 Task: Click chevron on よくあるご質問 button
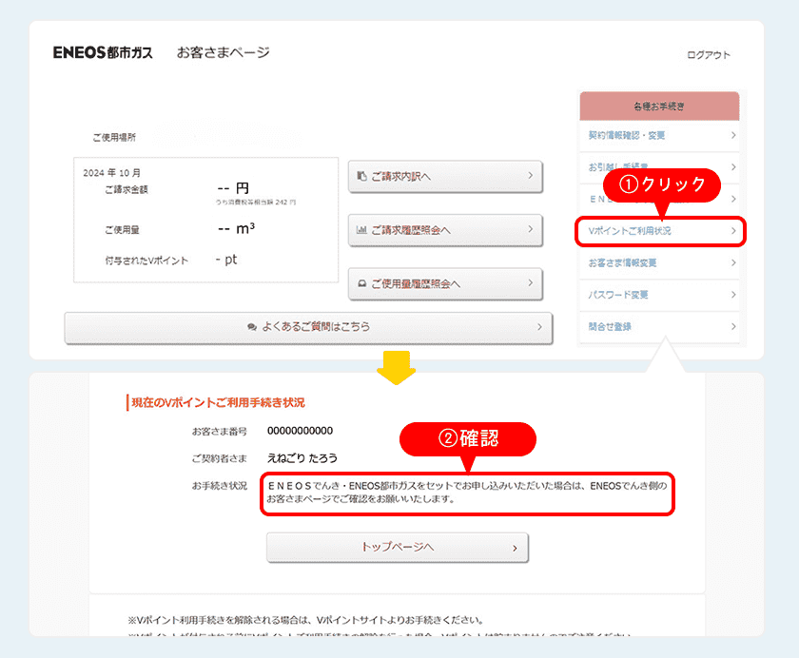(539, 327)
